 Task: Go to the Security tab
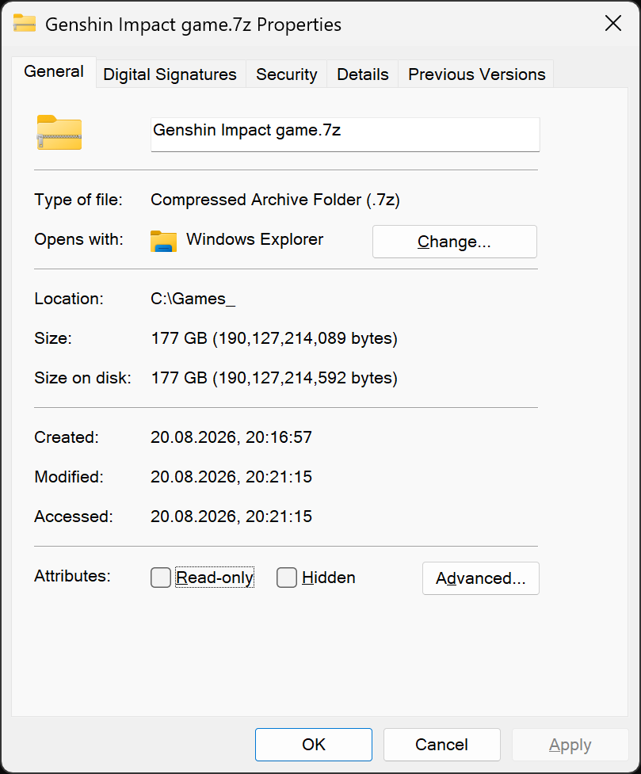pyautogui.click(x=286, y=74)
